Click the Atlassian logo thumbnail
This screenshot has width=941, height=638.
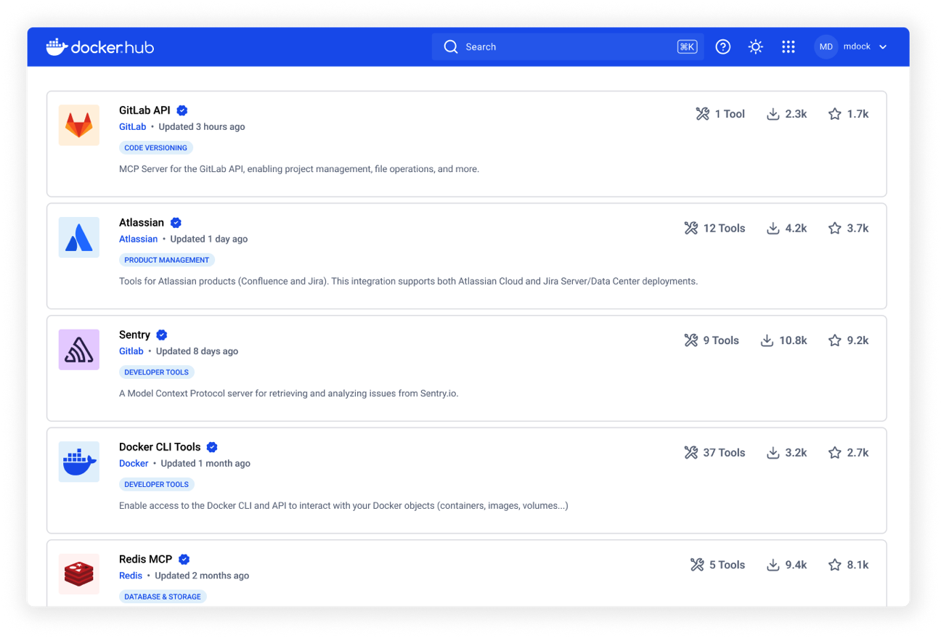point(79,237)
